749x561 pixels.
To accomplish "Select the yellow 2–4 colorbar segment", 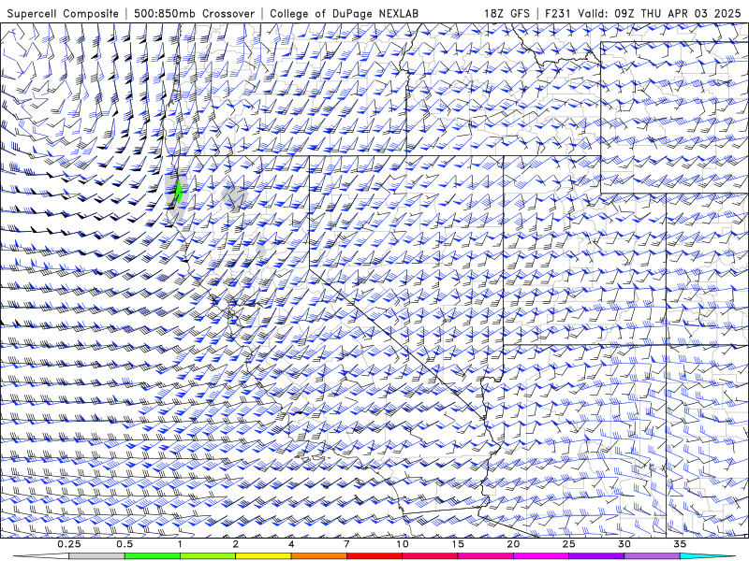I will [263, 556].
